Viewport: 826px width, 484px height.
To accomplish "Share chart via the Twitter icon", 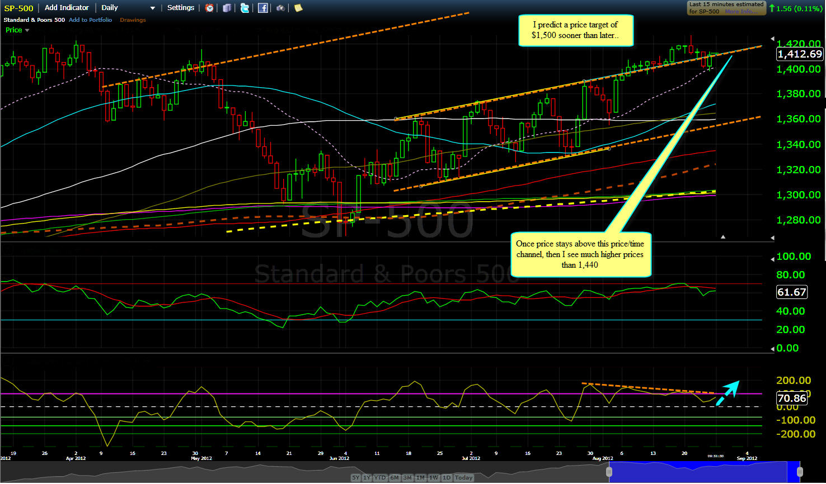I will tap(245, 8).
